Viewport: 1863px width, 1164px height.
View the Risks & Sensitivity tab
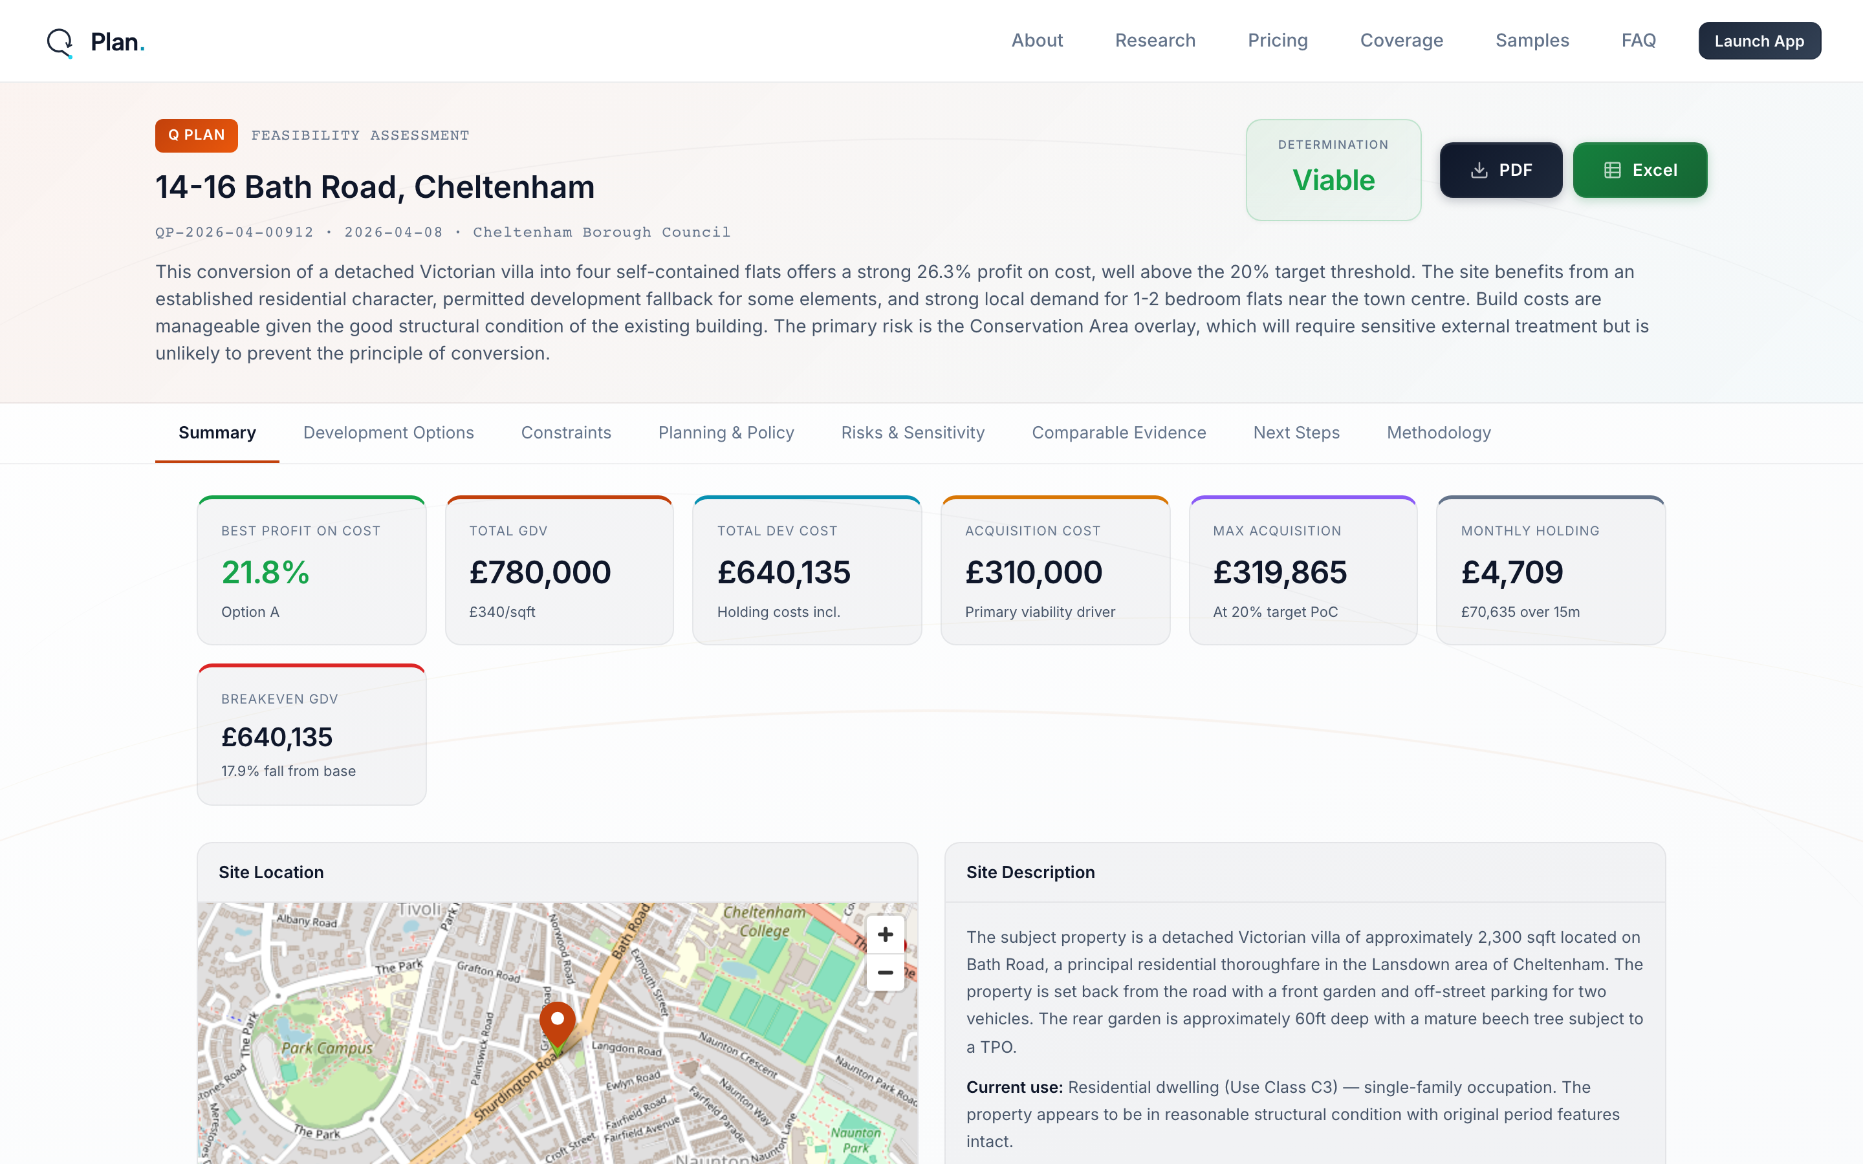click(x=912, y=433)
